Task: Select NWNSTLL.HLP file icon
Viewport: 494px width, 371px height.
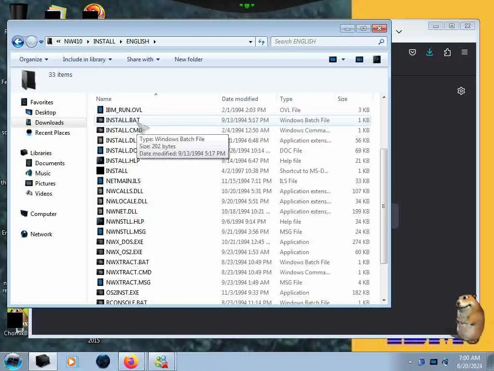Action: tap(100, 221)
